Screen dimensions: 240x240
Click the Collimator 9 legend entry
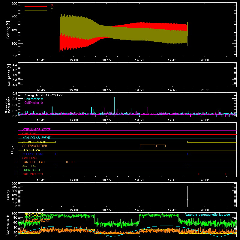coord(34,103)
